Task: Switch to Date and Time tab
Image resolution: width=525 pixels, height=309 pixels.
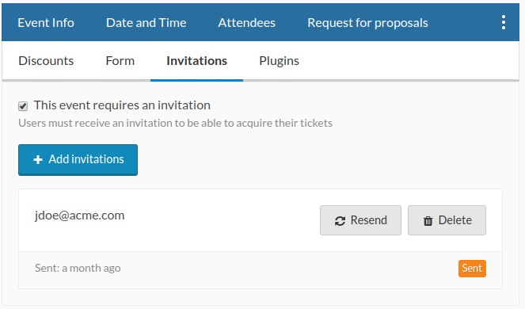Action: [x=146, y=23]
